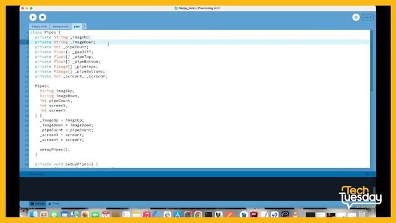Open Messages from the Dock
This screenshot has height=223, width=396.
coord(54,214)
